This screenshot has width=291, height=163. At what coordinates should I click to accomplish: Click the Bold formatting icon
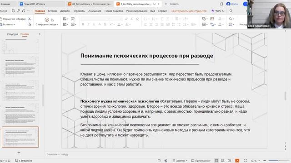coord(83,24)
